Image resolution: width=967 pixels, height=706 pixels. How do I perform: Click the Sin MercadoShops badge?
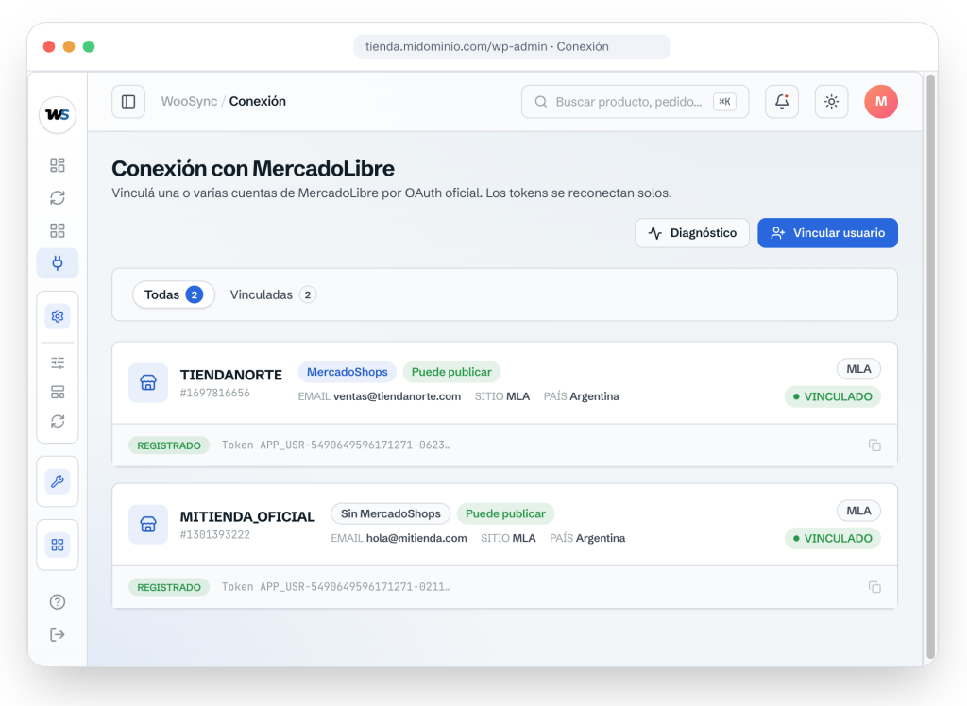point(391,513)
